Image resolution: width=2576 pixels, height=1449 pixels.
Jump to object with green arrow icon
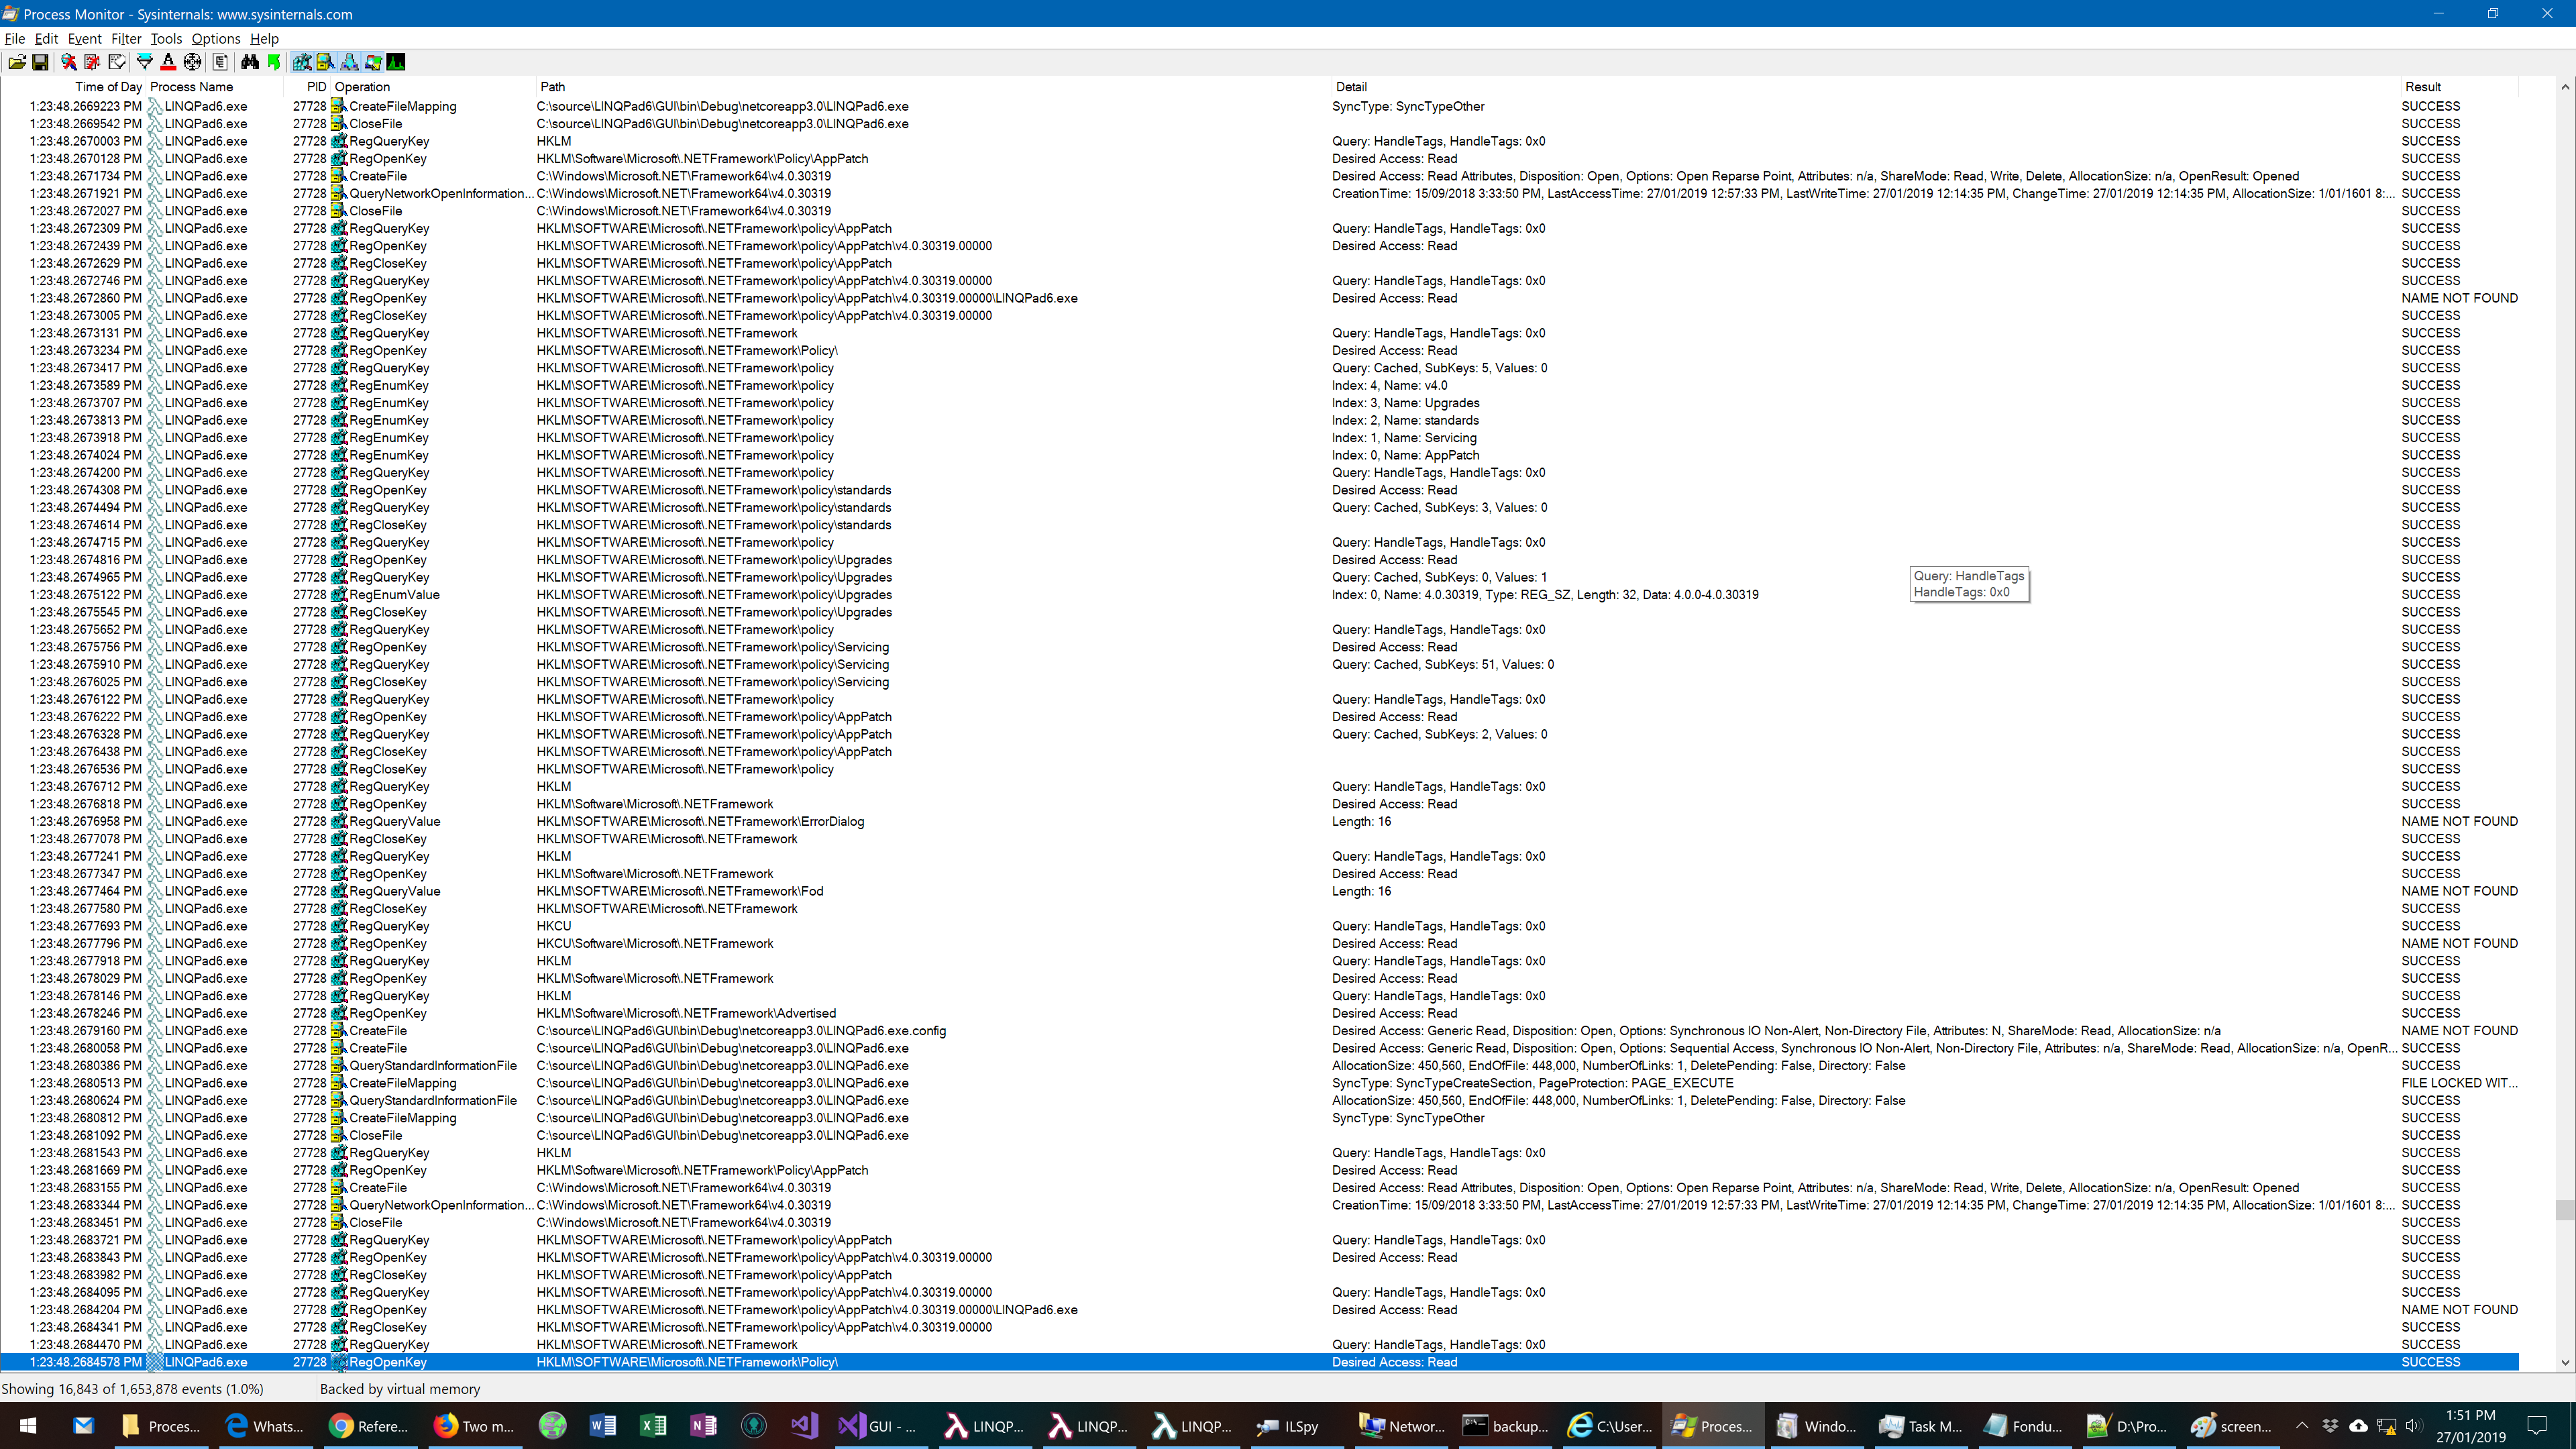pos(274,62)
